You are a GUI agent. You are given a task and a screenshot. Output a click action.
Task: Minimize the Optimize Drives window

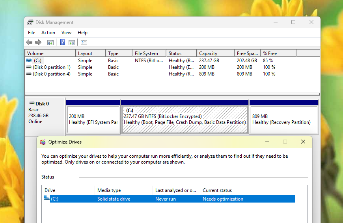pyautogui.click(x=267, y=142)
